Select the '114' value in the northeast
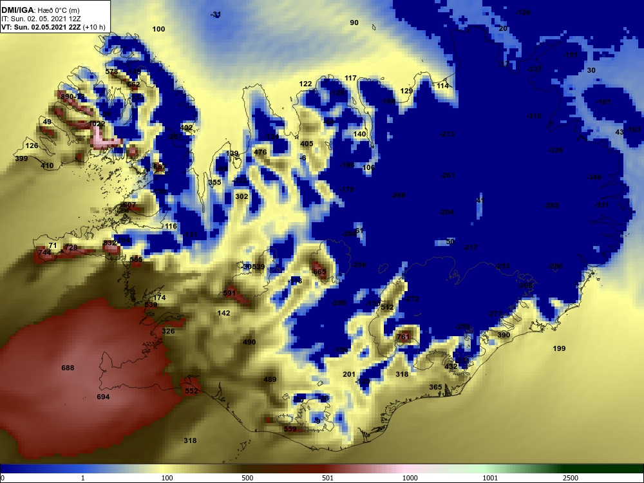The image size is (644, 483). tap(442, 86)
